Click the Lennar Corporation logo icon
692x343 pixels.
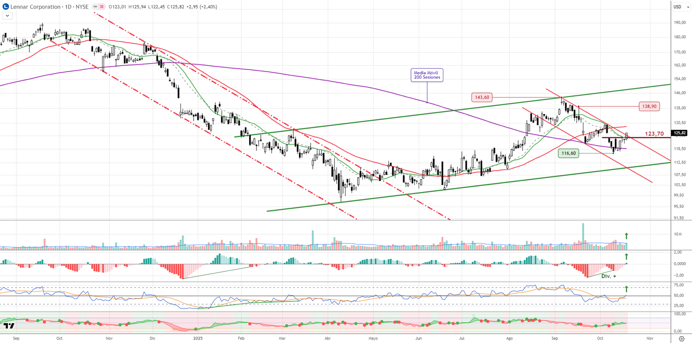coord(6,6)
